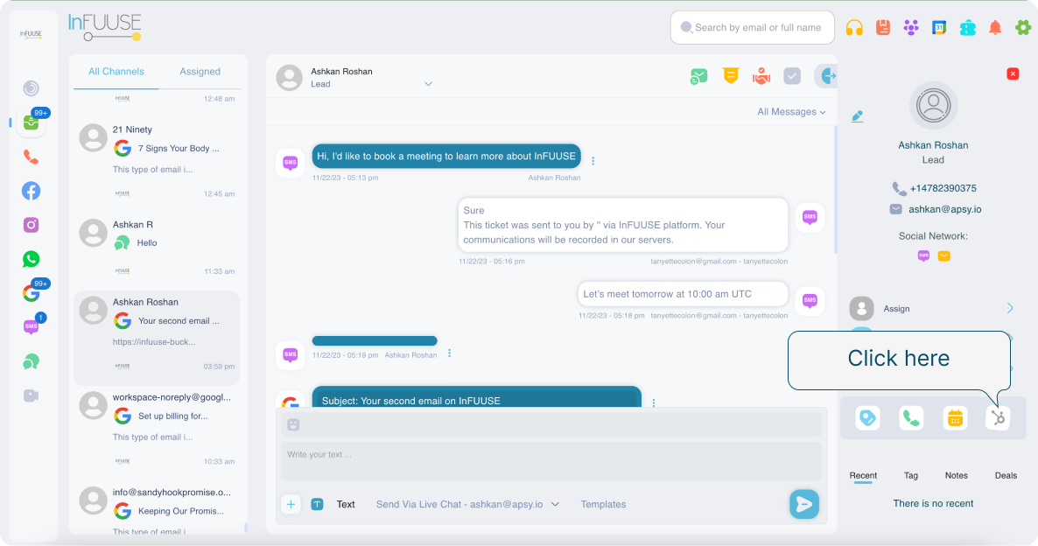Open the SMS channel in sidebar
Image resolution: width=1038 pixels, height=546 pixels.
31,327
